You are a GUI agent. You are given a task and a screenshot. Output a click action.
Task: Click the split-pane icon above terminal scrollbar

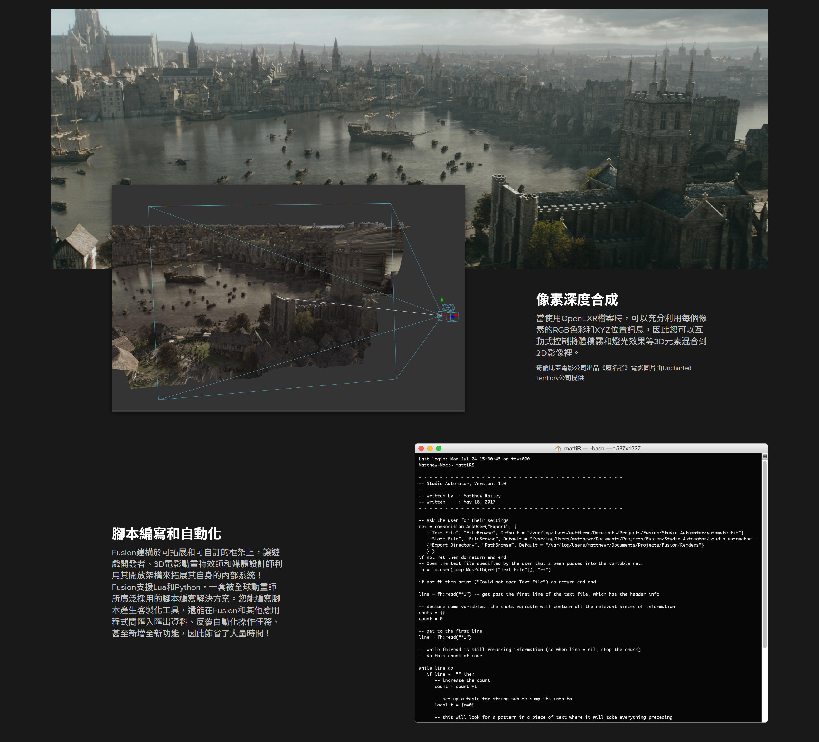pos(764,456)
